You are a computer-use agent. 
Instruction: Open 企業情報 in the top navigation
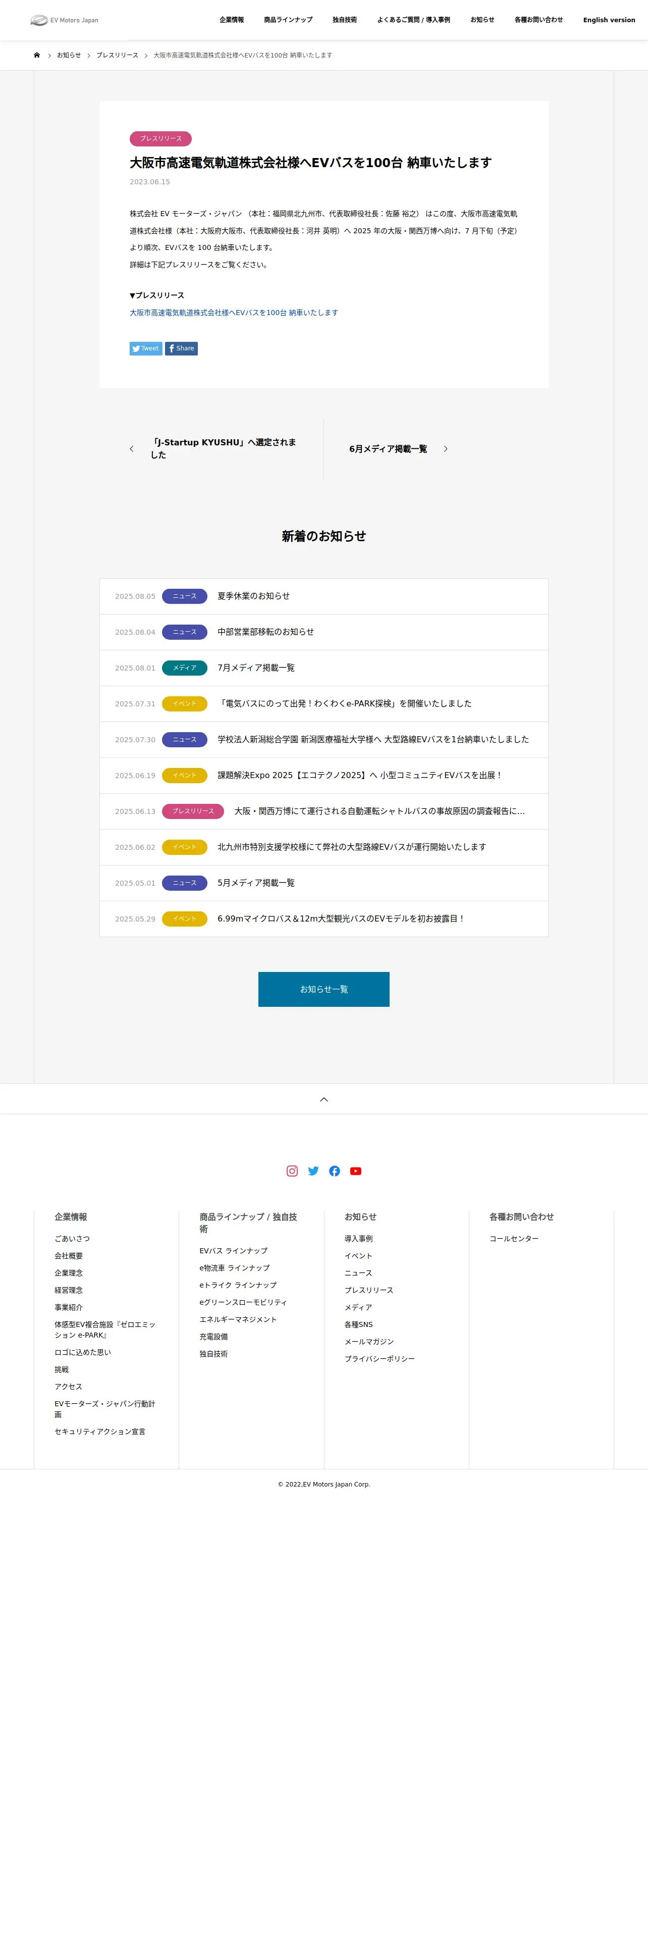(x=232, y=20)
